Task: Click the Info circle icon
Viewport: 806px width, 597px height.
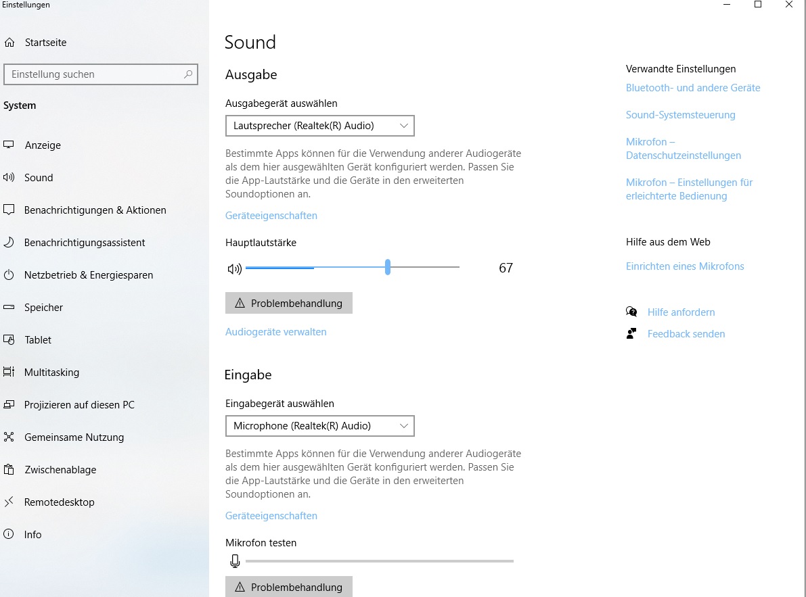Action: pyautogui.click(x=9, y=534)
